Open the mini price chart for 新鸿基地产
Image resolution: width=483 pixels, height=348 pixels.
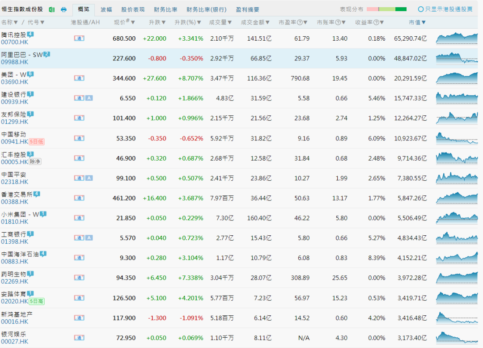click(457, 318)
